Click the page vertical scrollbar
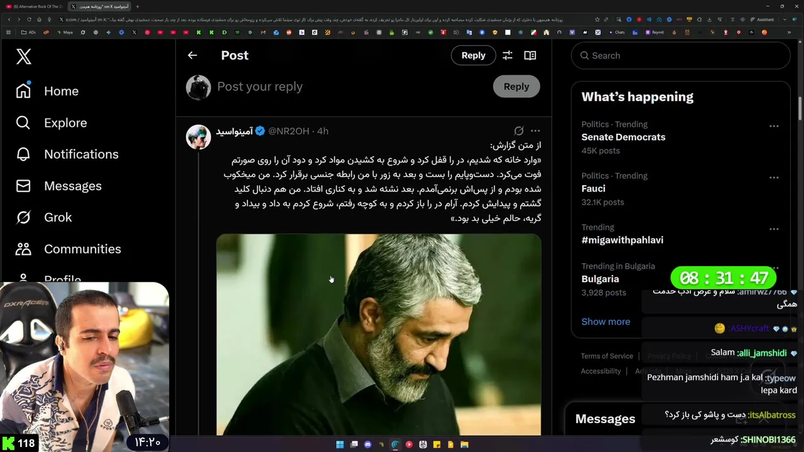This screenshot has width=804, height=452. click(x=800, y=107)
